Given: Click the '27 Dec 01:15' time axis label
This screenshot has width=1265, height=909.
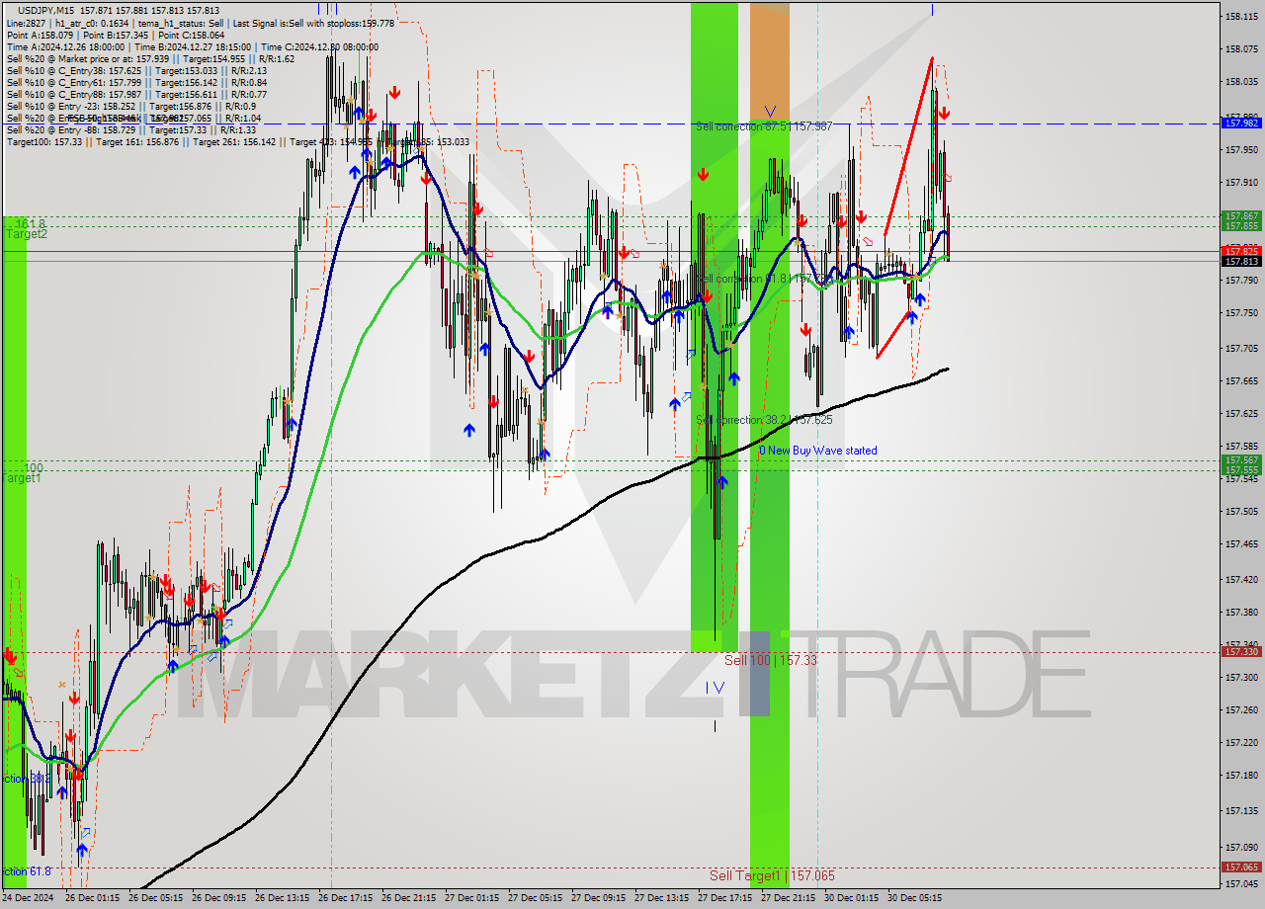Looking at the screenshot, I should click(x=471, y=898).
